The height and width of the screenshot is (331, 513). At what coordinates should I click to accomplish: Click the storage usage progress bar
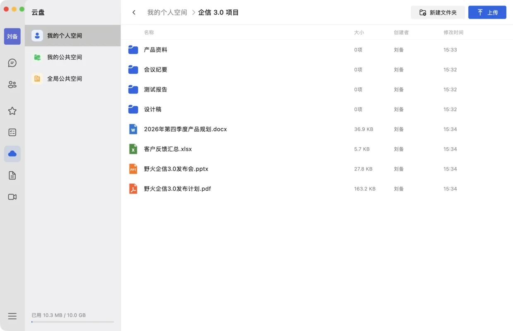tap(73, 322)
